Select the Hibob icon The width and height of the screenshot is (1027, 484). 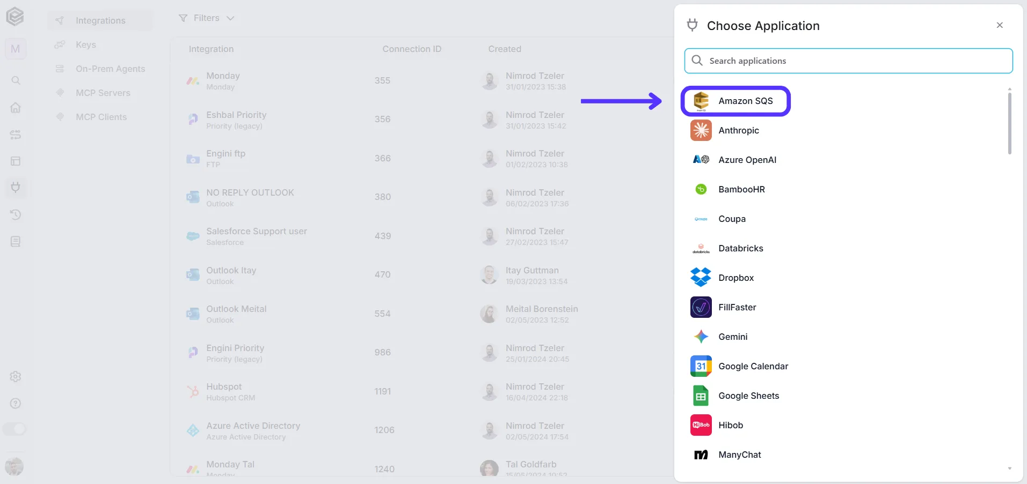click(x=701, y=425)
